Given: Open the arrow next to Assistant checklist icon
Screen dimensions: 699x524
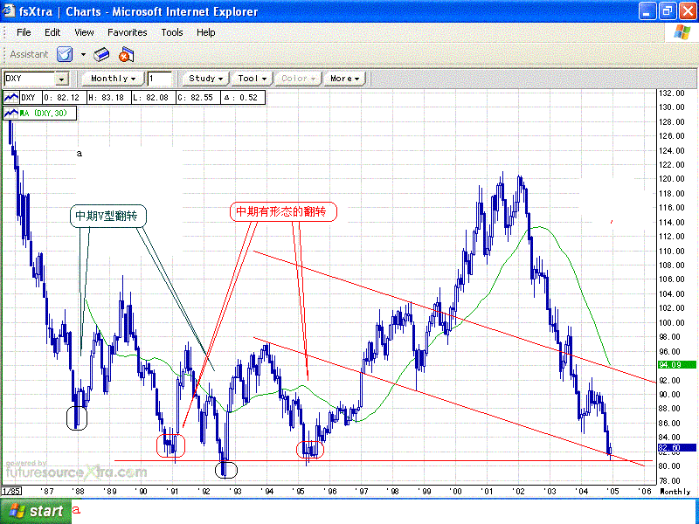Looking at the screenshot, I should [83, 54].
